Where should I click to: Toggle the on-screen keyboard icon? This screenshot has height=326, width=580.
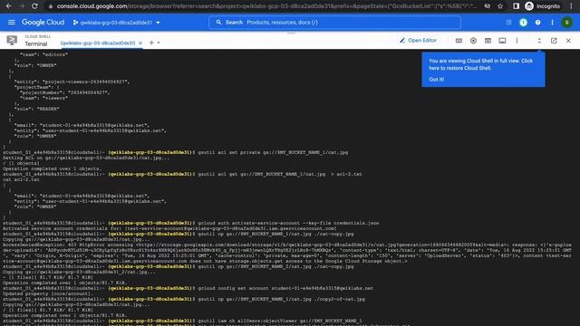pyautogui.click(x=459, y=41)
